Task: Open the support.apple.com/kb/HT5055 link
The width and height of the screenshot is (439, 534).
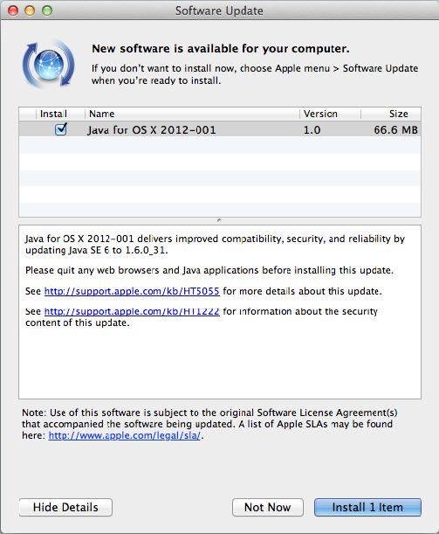Action: 132,291
